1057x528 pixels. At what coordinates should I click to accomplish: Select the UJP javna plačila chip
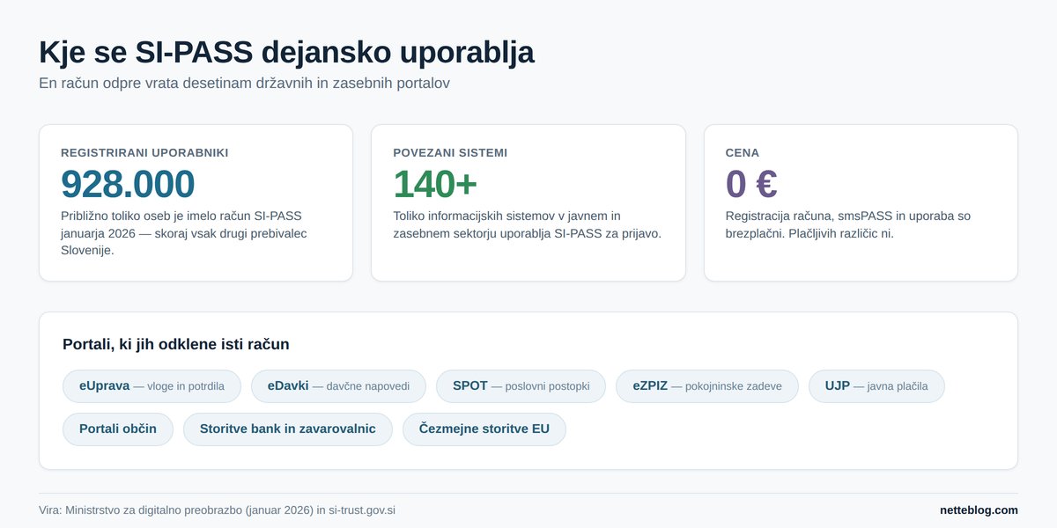pyautogui.click(x=876, y=386)
